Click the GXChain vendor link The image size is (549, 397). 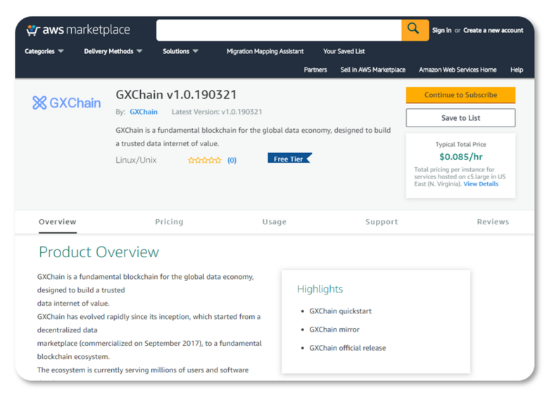pyautogui.click(x=144, y=112)
